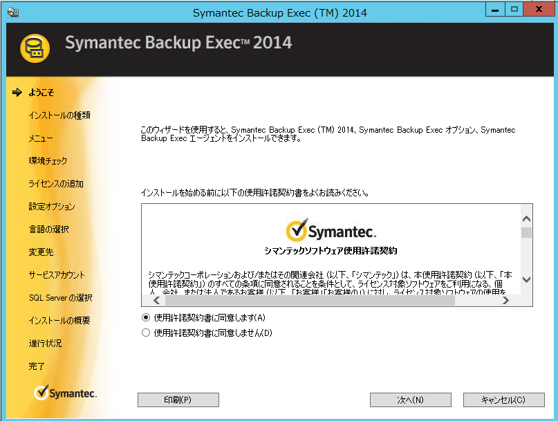Click the Symantec Backup Exec 2014 banner title

pyautogui.click(x=178, y=43)
